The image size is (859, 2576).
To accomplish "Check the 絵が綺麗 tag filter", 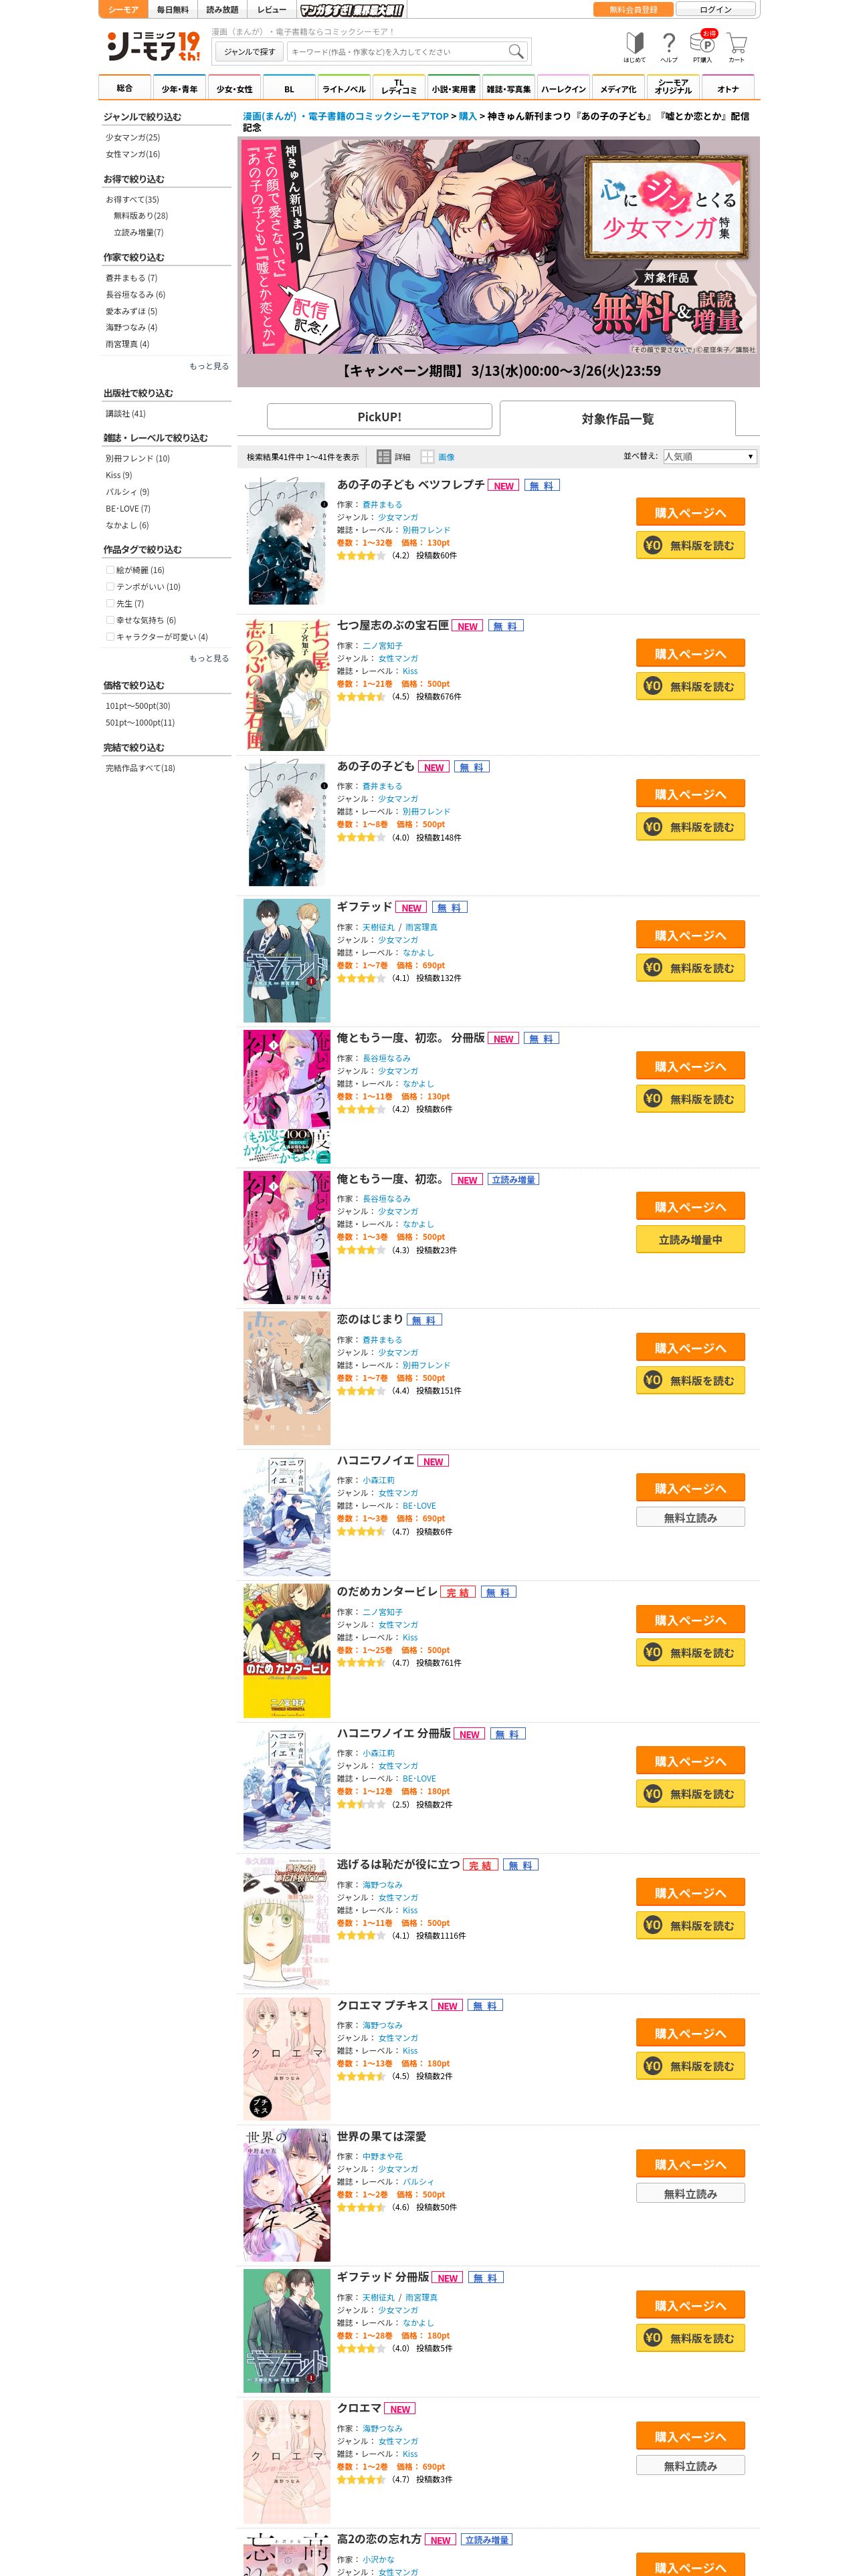I will pos(110,570).
